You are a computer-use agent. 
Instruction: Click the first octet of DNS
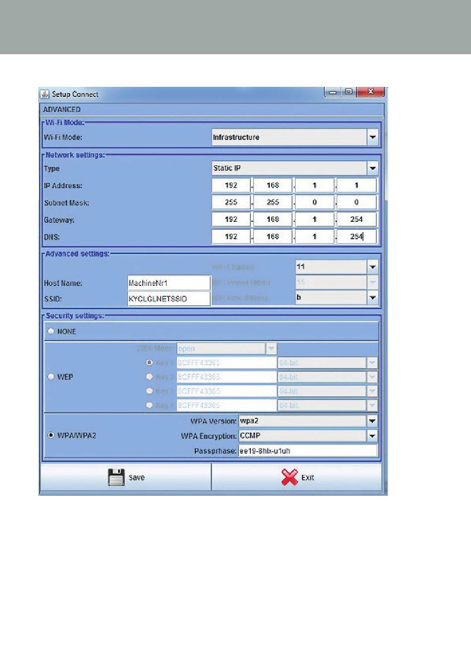click(x=231, y=237)
